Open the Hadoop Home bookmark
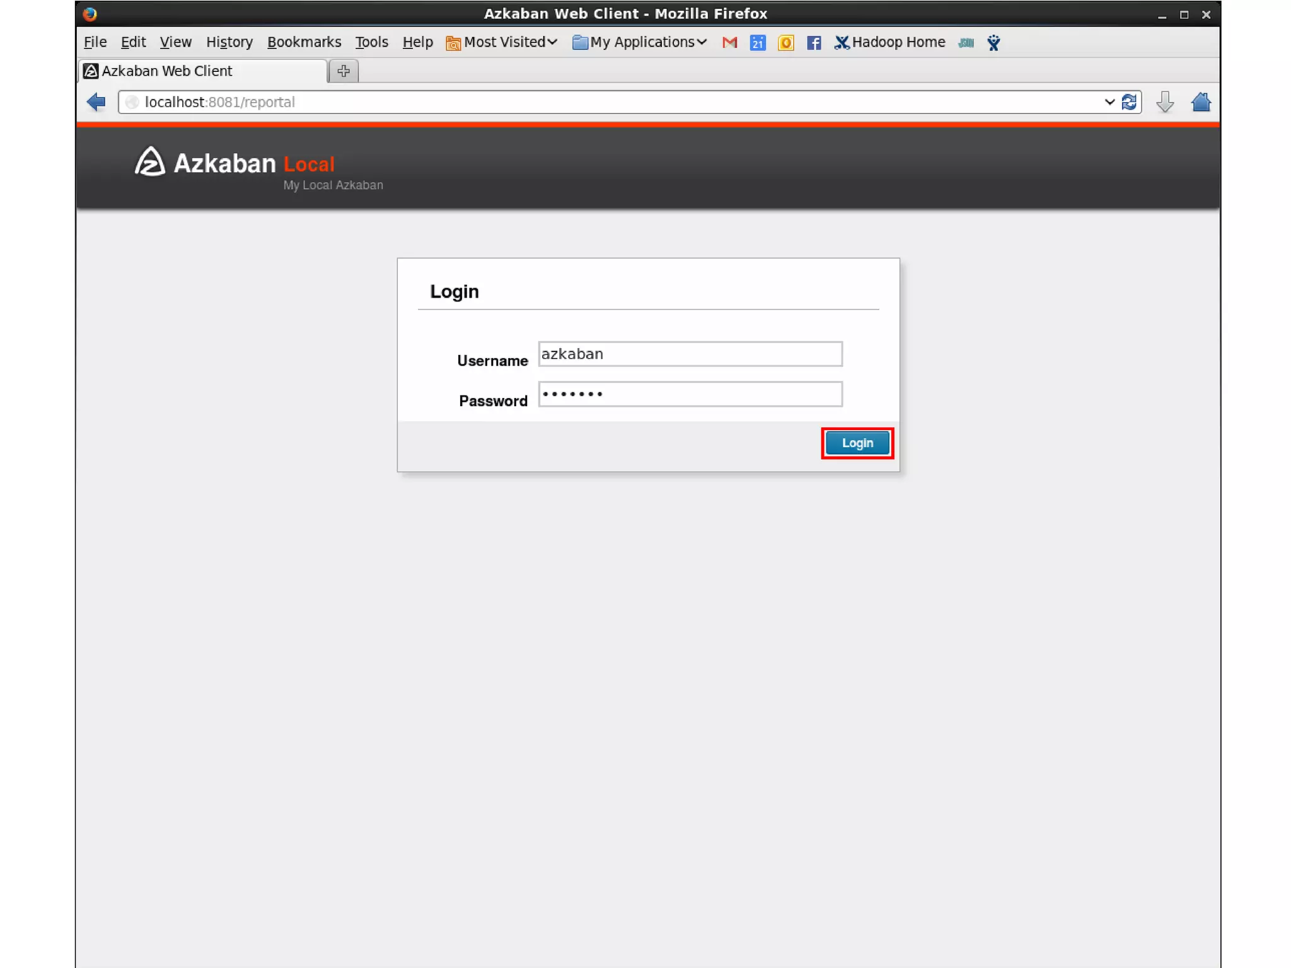 (889, 42)
